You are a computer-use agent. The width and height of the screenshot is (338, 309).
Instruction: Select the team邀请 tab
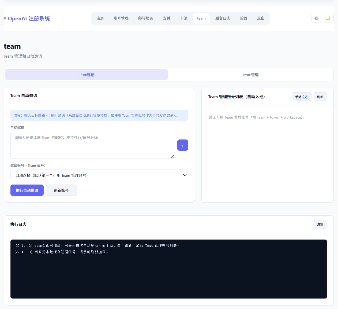86,75
